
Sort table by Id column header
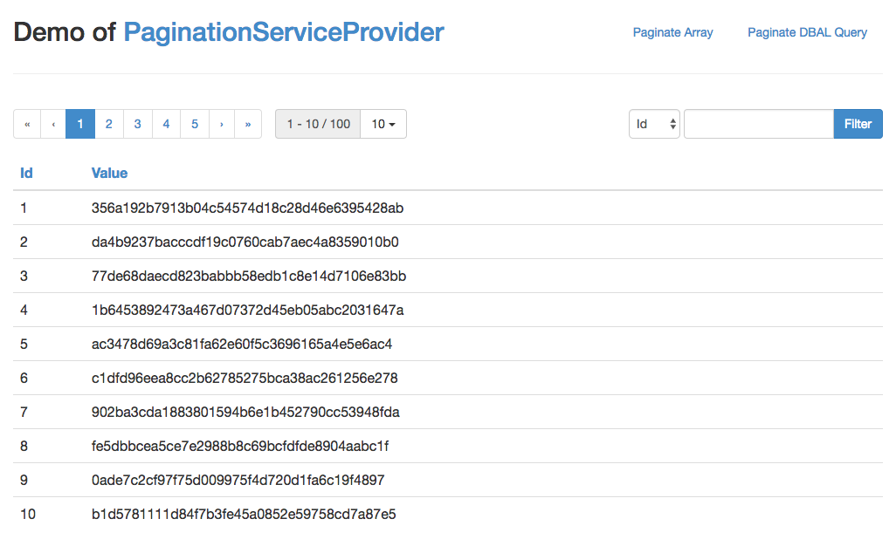[x=26, y=173]
